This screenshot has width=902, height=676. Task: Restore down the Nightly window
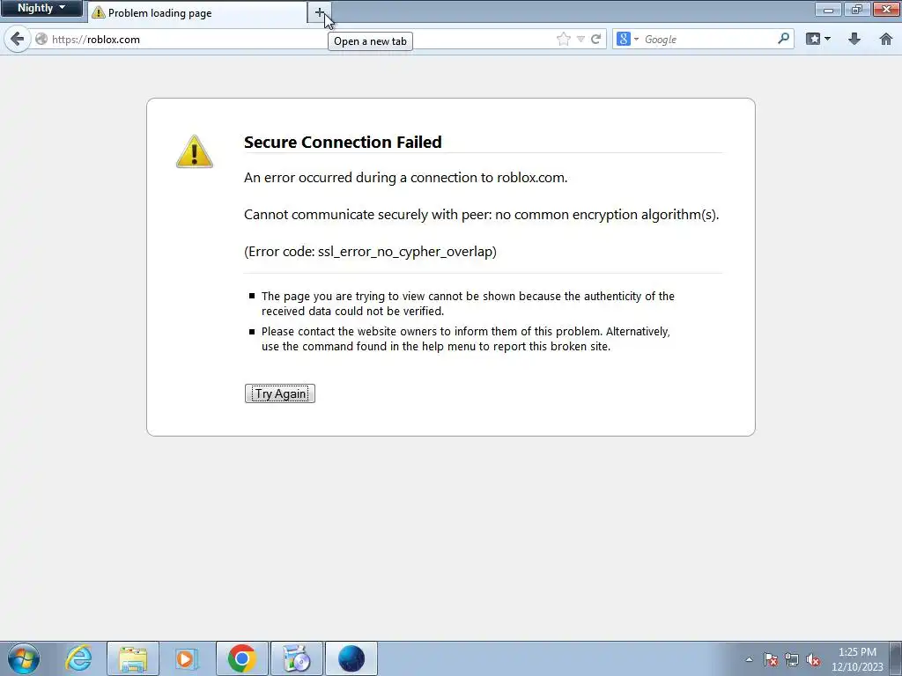[x=856, y=9]
